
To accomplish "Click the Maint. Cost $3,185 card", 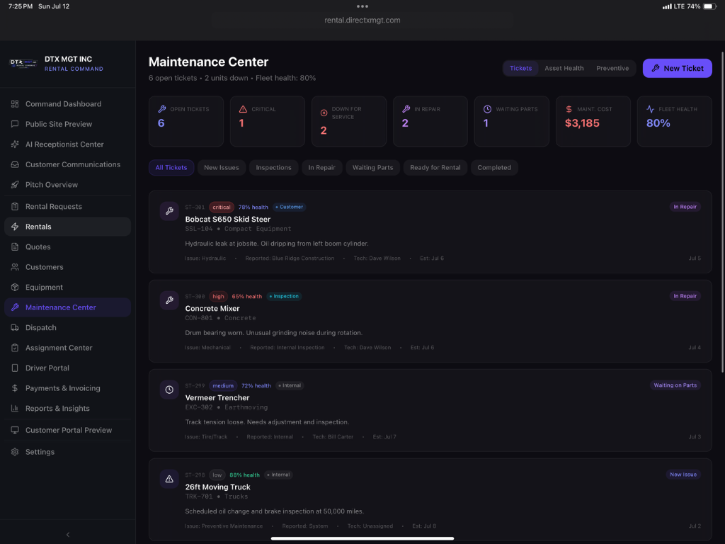I will pos(593,121).
